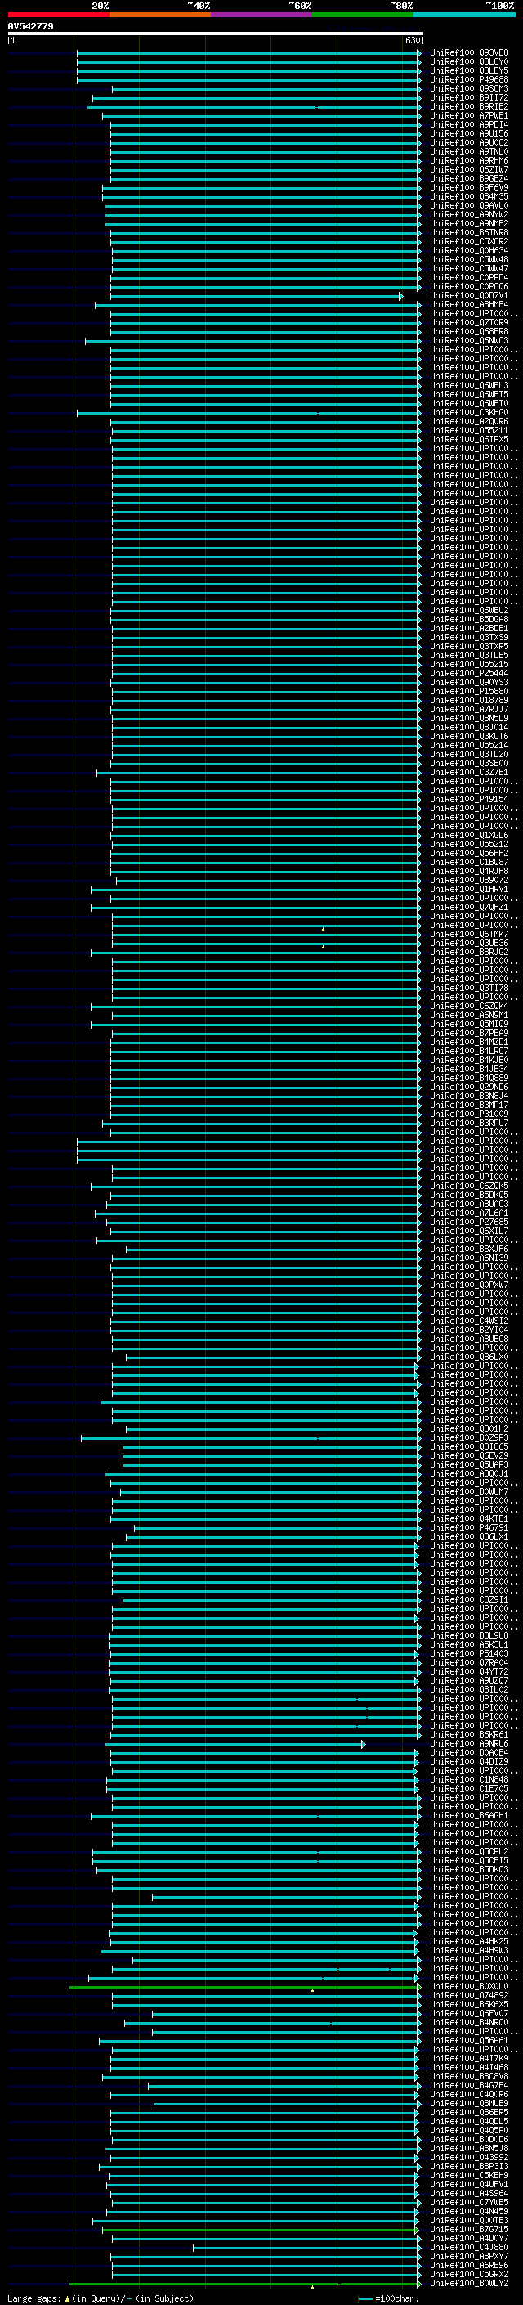Click the green ~80% identity legend segment
Screen dimensions: 523x2305
click(362, 15)
